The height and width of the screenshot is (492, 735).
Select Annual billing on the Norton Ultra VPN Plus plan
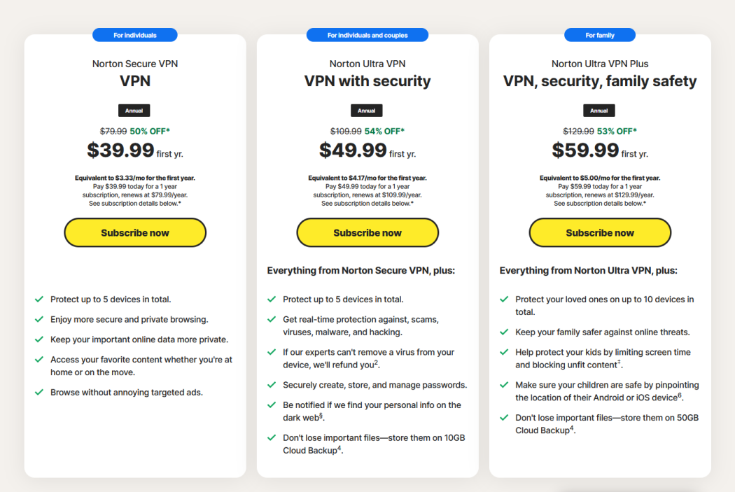[600, 110]
